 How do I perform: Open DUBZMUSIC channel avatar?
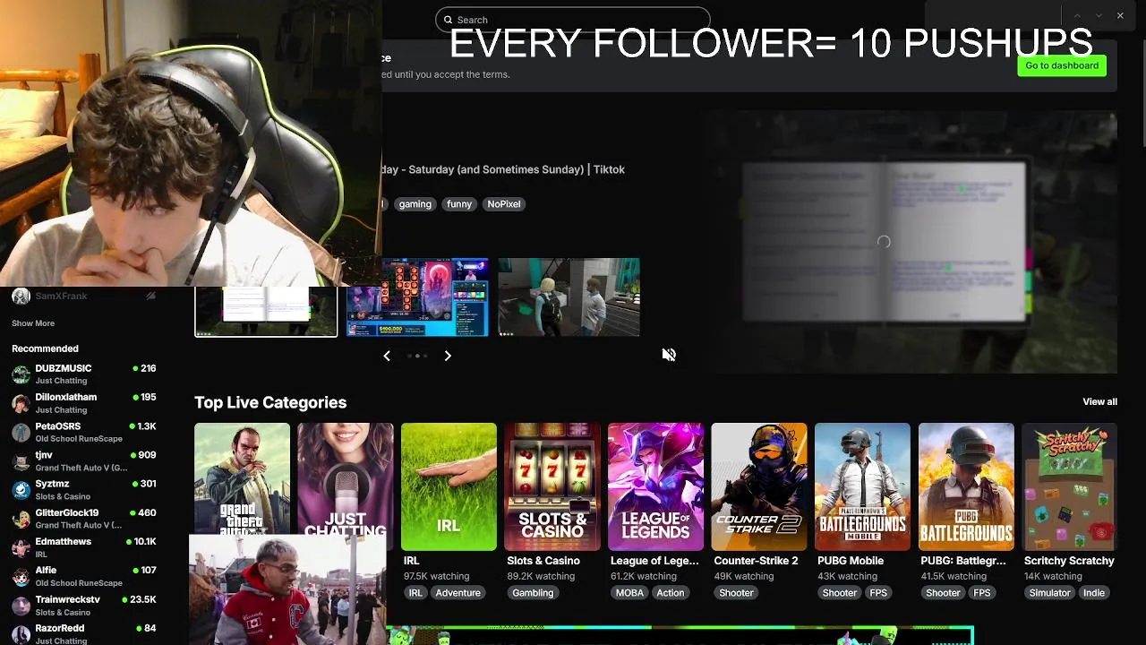21,374
